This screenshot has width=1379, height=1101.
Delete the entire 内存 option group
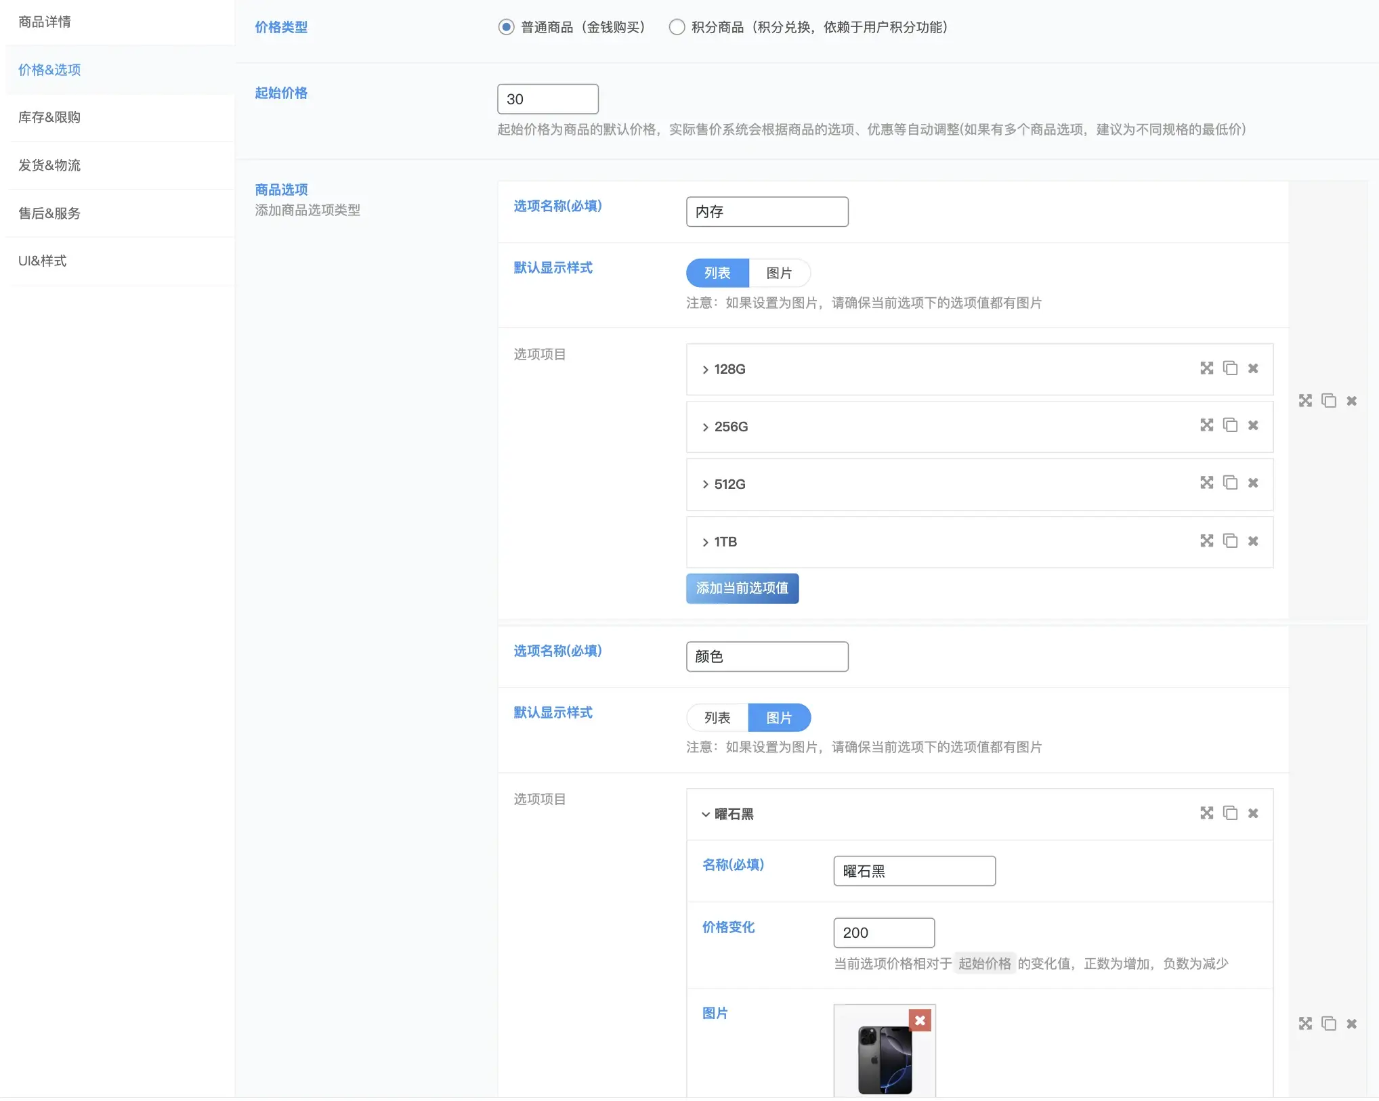[x=1351, y=401]
